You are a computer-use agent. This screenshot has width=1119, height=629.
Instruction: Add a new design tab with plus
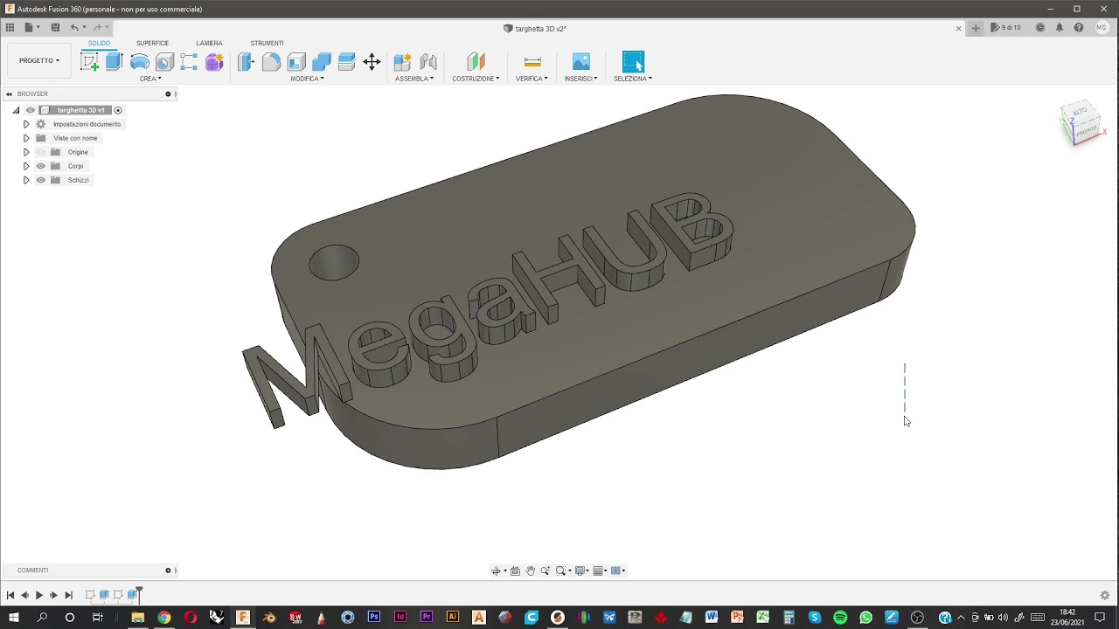(976, 28)
